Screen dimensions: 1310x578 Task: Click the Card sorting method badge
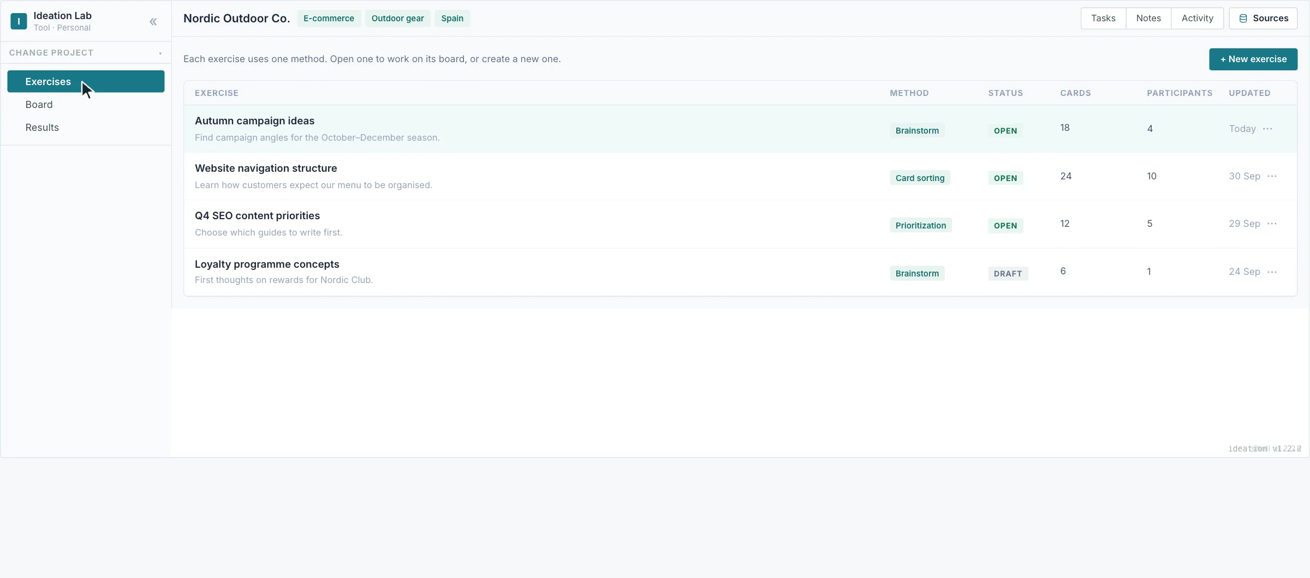click(x=920, y=178)
